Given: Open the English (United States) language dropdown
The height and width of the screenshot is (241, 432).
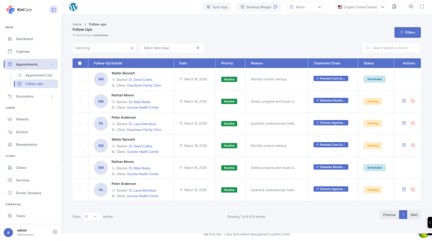Looking at the screenshot, I should click(360, 7).
